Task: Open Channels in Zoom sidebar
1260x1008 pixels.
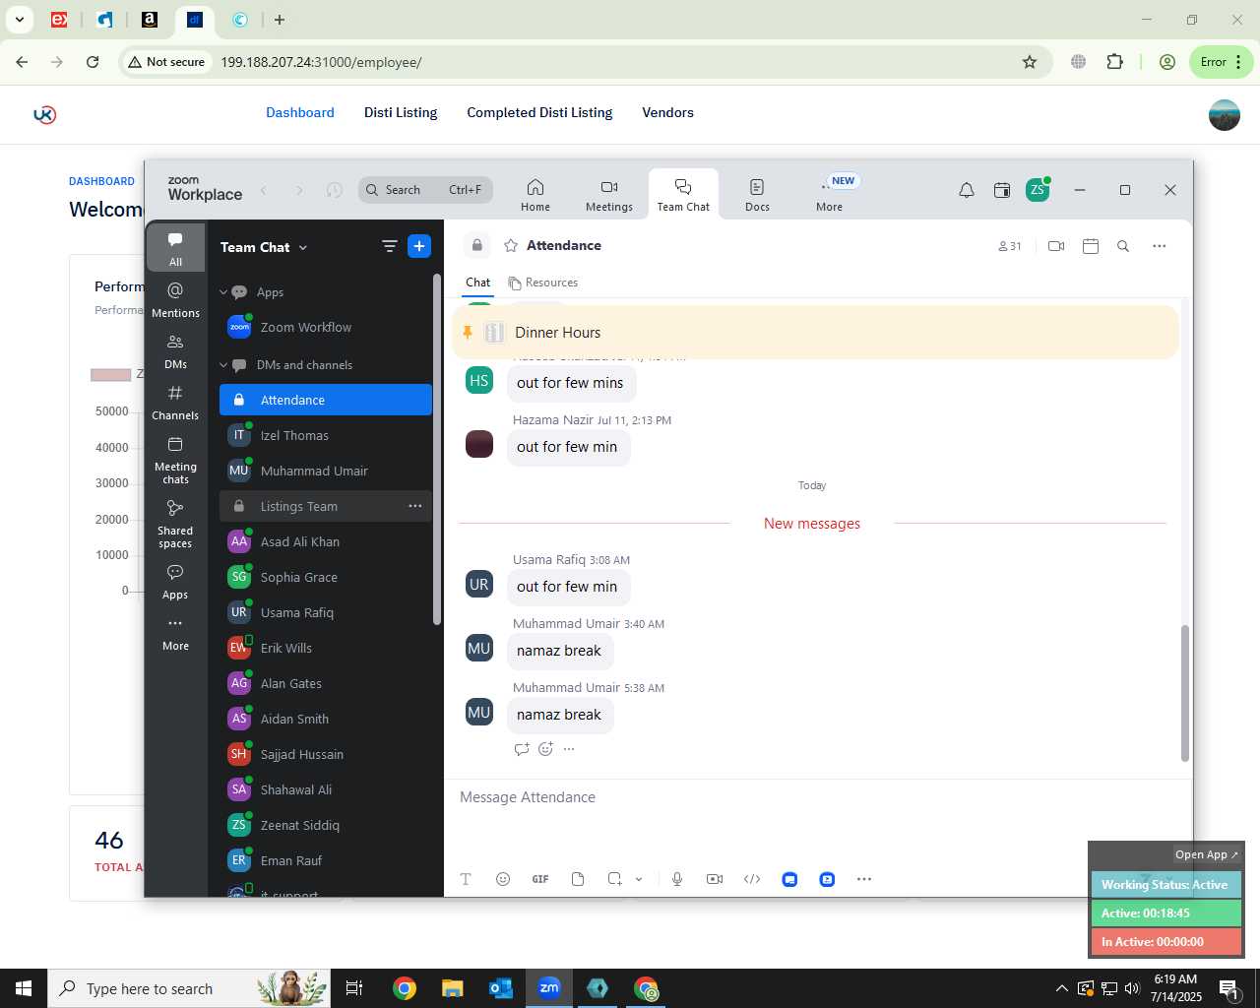Action: [x=175, y=402]
